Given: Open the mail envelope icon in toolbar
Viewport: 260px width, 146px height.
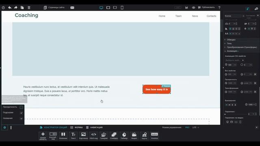Looking at the screenshot, I should coord(72,8).
